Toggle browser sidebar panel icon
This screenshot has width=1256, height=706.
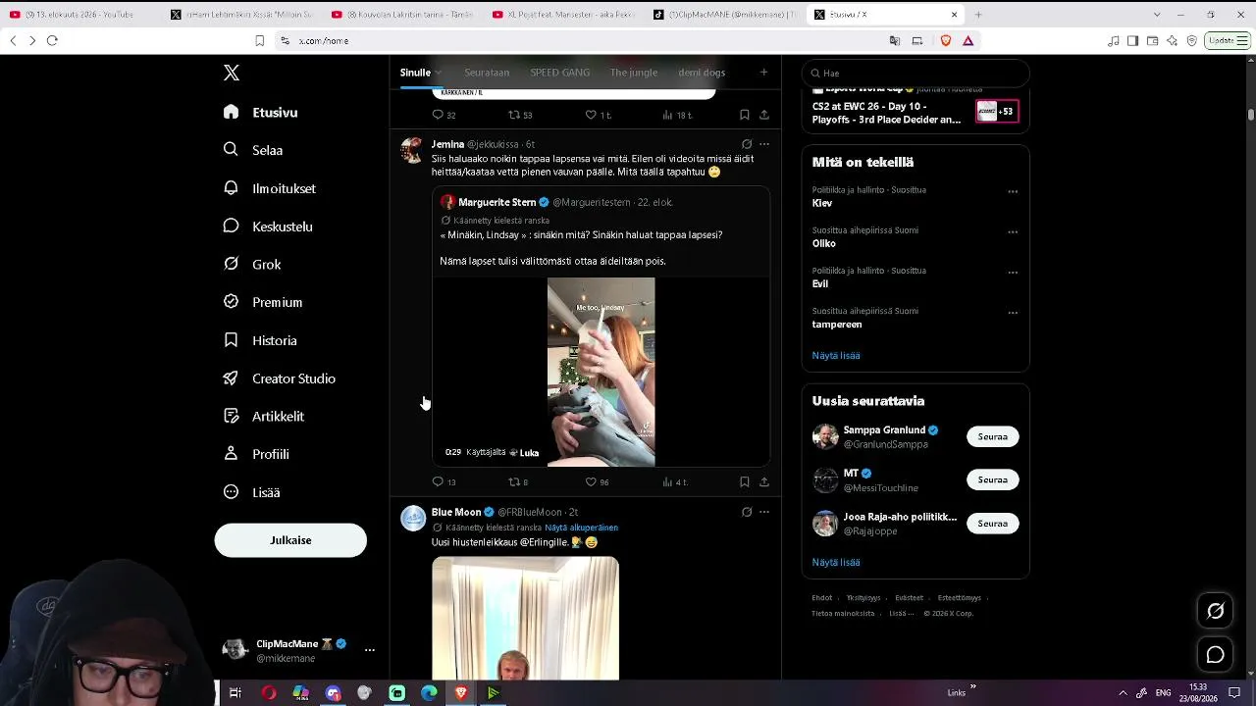pos(1132,40)
